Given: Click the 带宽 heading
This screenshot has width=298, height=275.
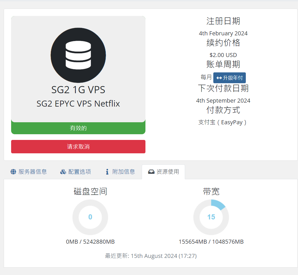Looking at the screenshot, I should pyautogui.click(x=211, y=192).
